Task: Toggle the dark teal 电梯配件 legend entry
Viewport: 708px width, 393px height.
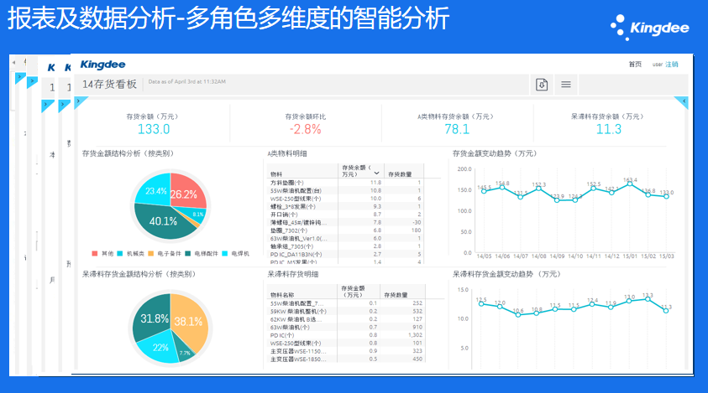Action: (x=202, y=253)
